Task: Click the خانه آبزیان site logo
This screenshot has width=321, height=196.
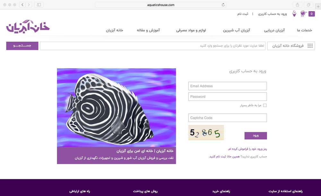Action: tap(28, 27)
